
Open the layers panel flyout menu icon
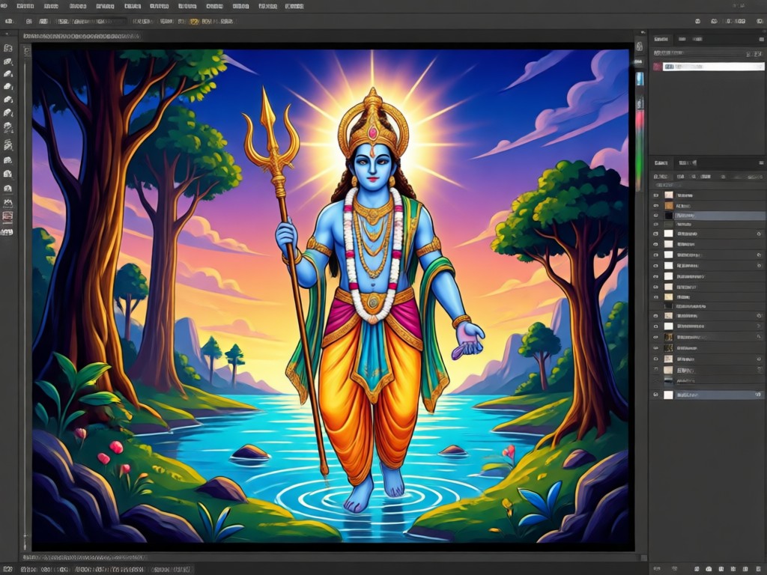761,162
